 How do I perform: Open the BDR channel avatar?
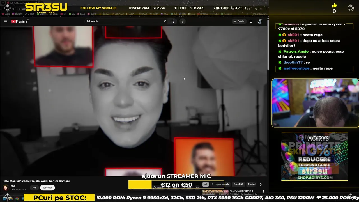(5, 188)
